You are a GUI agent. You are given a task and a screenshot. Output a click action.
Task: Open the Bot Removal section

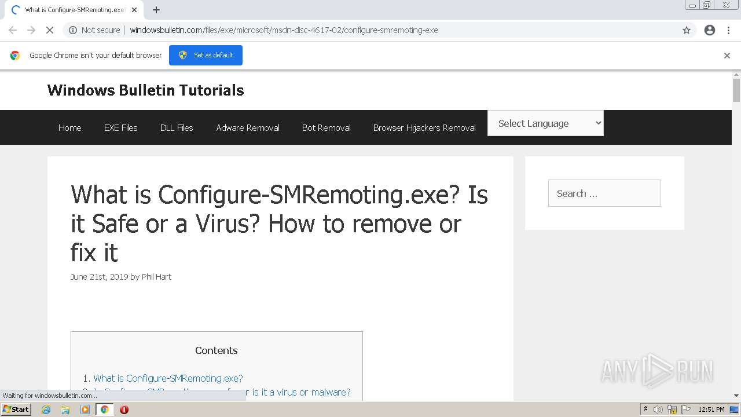click(326, 127)
